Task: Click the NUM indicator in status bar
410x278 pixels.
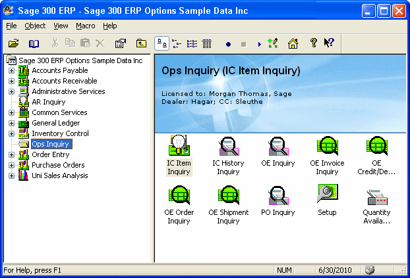Action: 284,270
